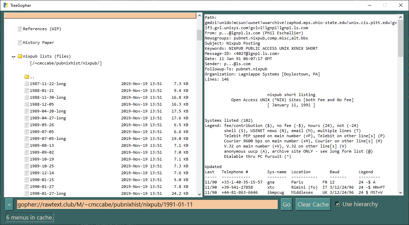Click the Clear Cache button
This screenshot has height=225, width=409.
coord(313,204)
